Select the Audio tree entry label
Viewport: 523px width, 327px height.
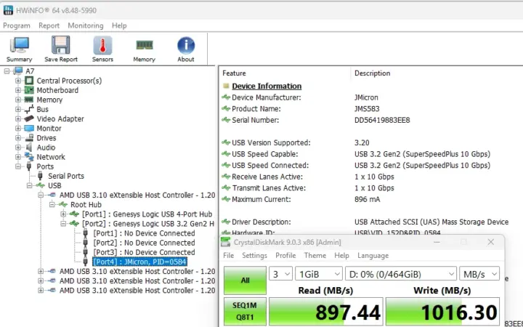point(46,147)
